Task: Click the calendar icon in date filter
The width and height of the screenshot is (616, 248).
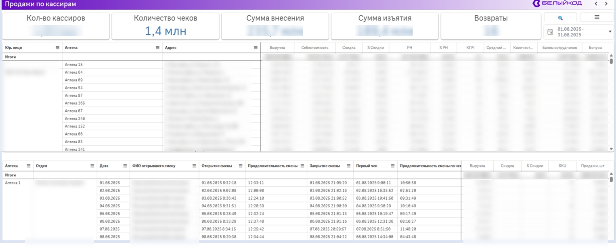Action: coord(550,32)
